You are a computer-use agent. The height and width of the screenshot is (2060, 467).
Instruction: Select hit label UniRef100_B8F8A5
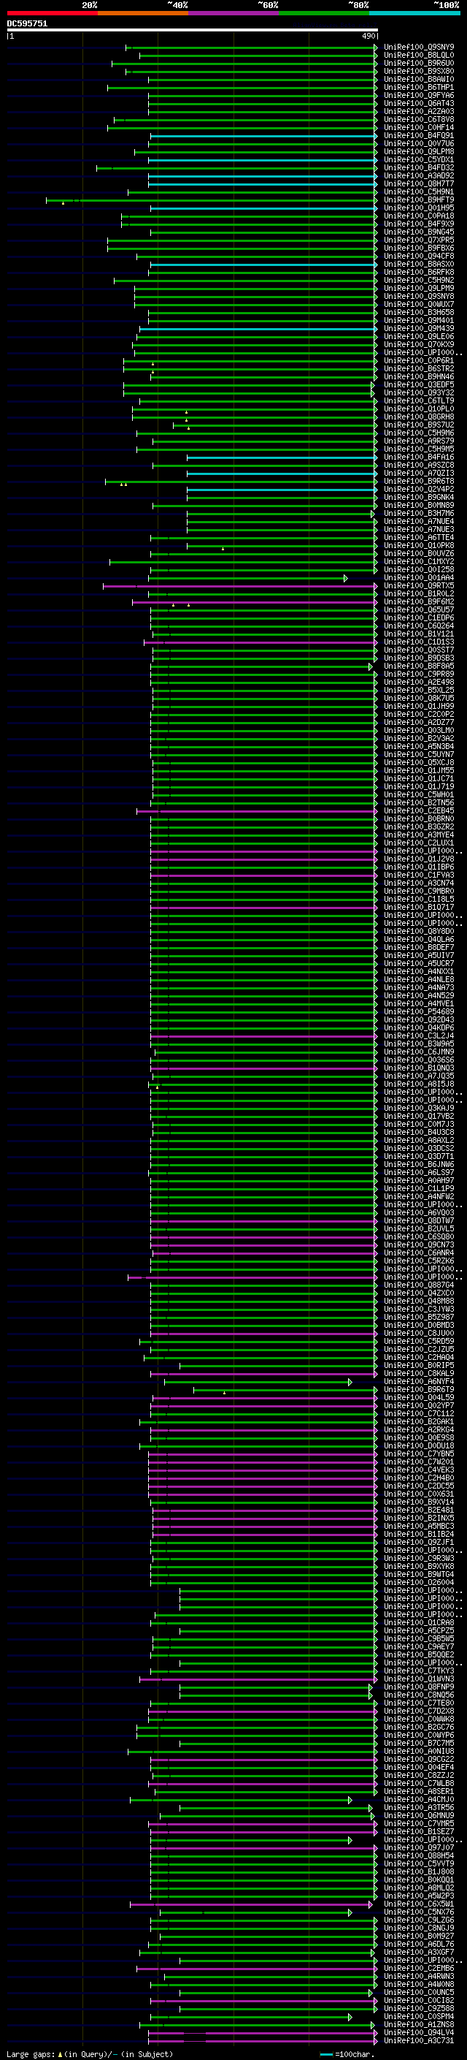point(419,666)
